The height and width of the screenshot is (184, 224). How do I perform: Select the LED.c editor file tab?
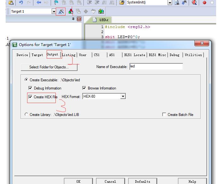point(101,20)
